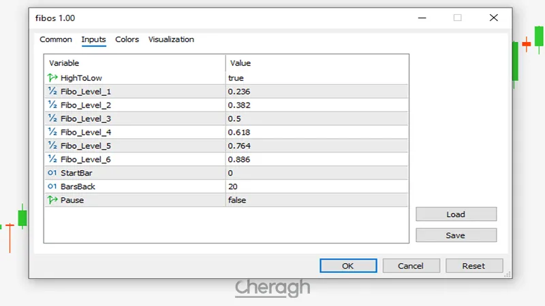Click the StartBar integer type icon
This screenshot has height=306, width=545.
52,173
